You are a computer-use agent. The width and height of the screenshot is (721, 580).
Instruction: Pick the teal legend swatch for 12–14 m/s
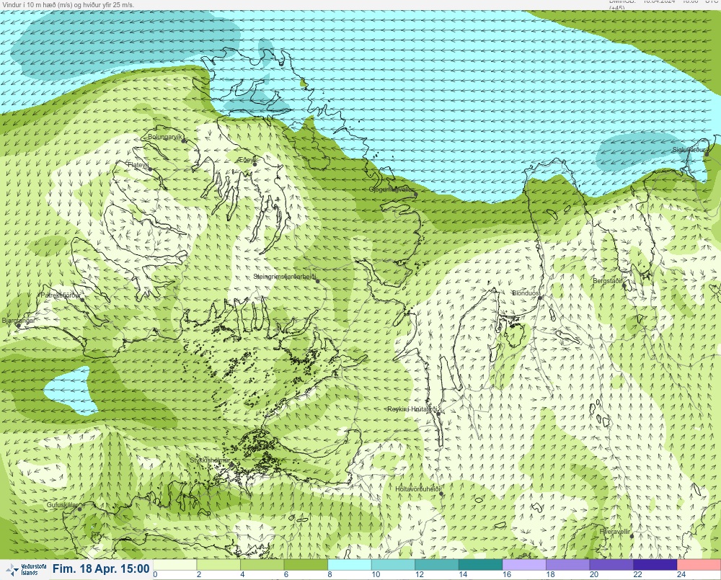point(437,564)
